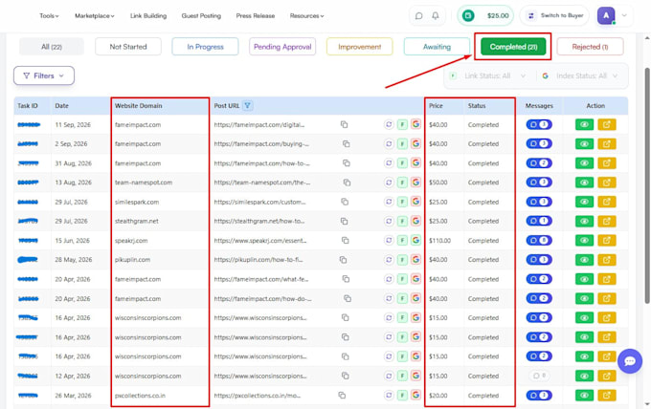651x409 pixels.
Task: Copy the pxcollections.co.in post URL
Action: tap(342, 396)
